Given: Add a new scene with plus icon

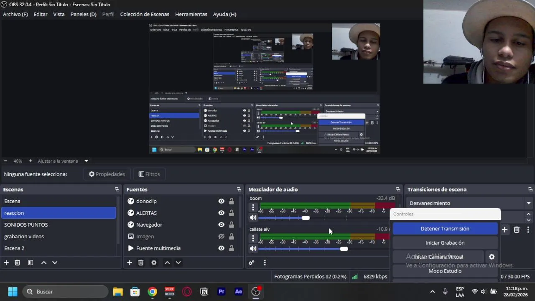Looking at the screenshot, I should point(6,263).
